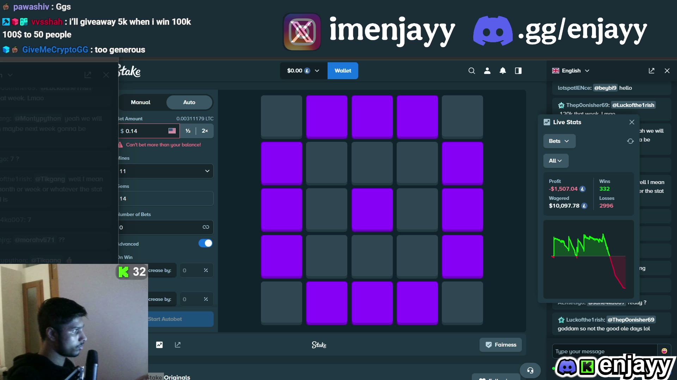Halve the bet with the ½ button
The image size is (677, 380).
(188, 131)
